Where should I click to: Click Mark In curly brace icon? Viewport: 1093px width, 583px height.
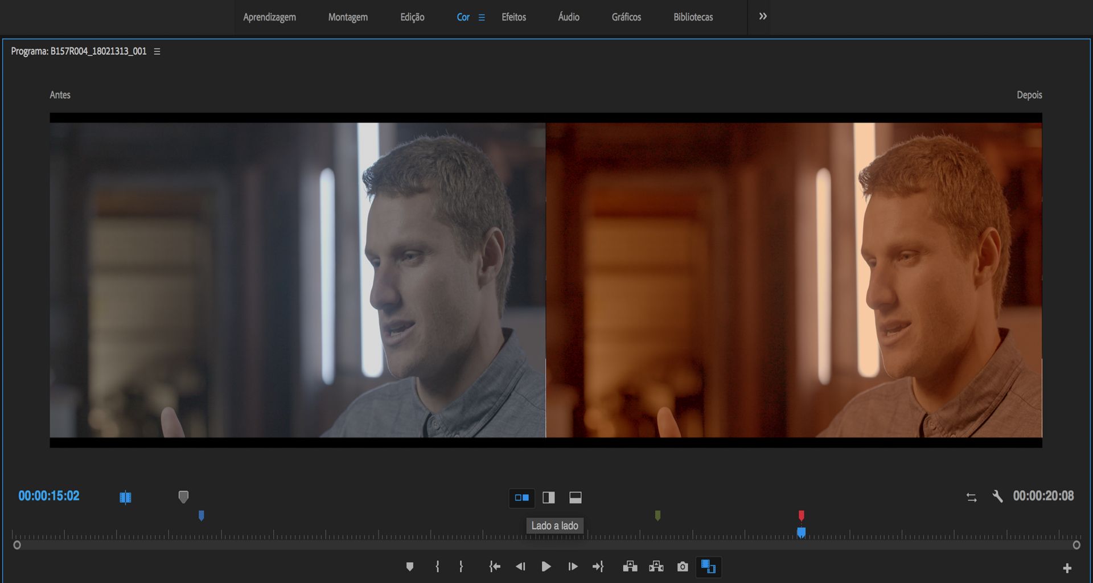(x=437, y=566)
